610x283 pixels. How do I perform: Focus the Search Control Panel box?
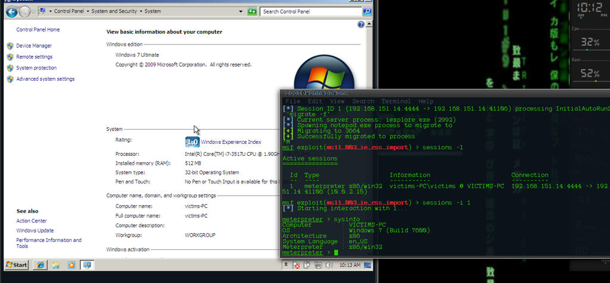tap(311, 12)
